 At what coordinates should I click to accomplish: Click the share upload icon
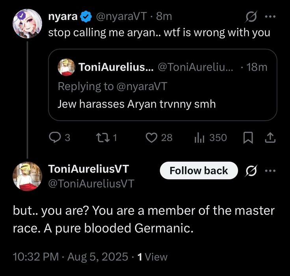coord(270,137)
